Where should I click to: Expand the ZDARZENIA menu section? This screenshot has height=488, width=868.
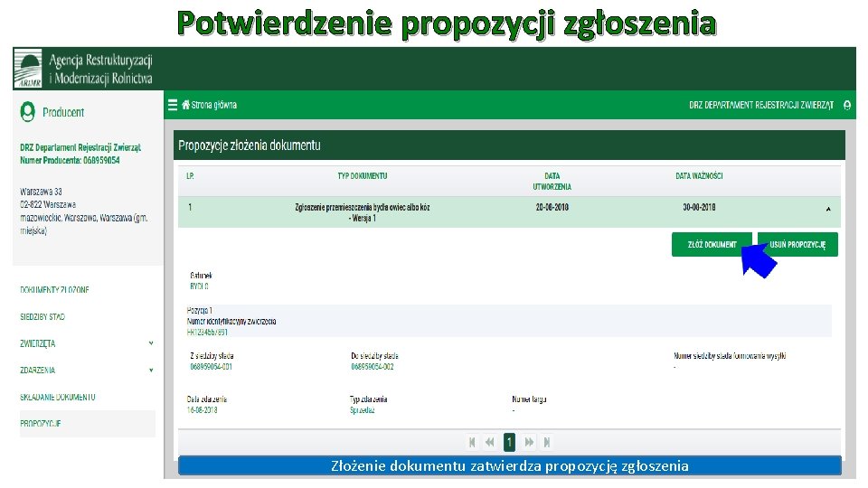(x=151, y=371)
